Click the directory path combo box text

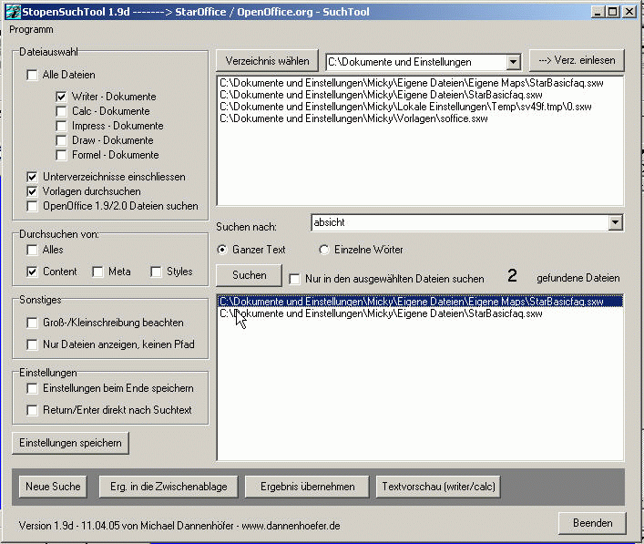[415, 63]
